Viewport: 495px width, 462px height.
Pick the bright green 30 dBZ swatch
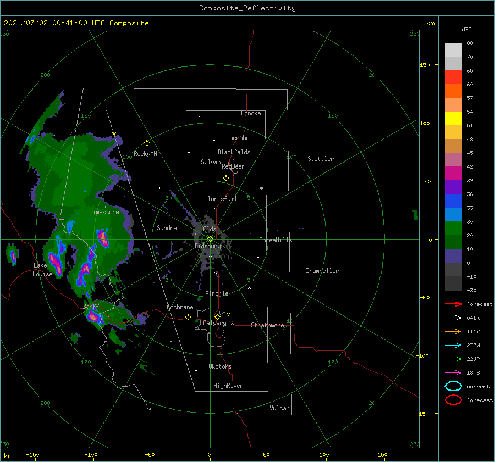coord(453,229)
